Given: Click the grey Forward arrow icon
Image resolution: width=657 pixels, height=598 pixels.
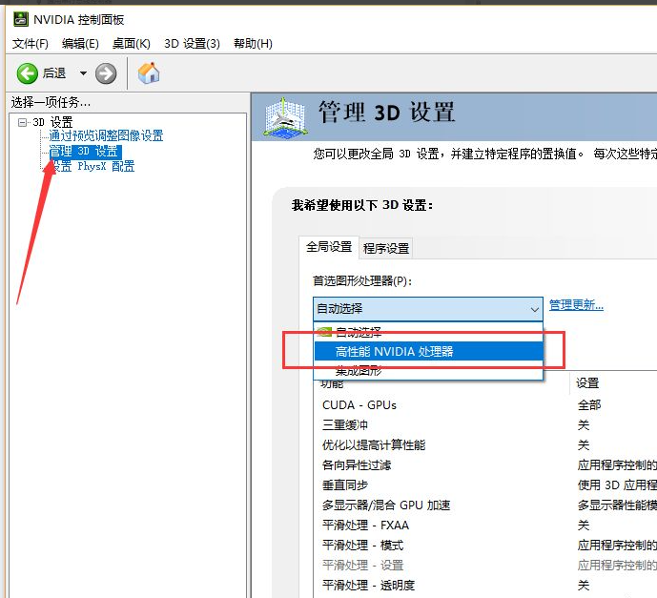Looking at the screenshot, I should (x=106, y=73).
